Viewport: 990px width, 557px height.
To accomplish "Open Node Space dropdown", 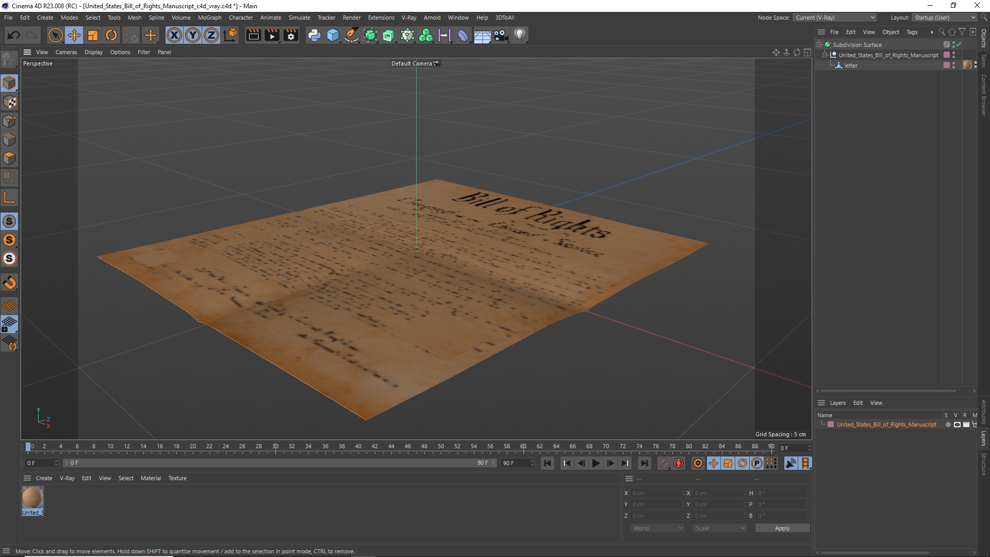I will pos(835,18).
